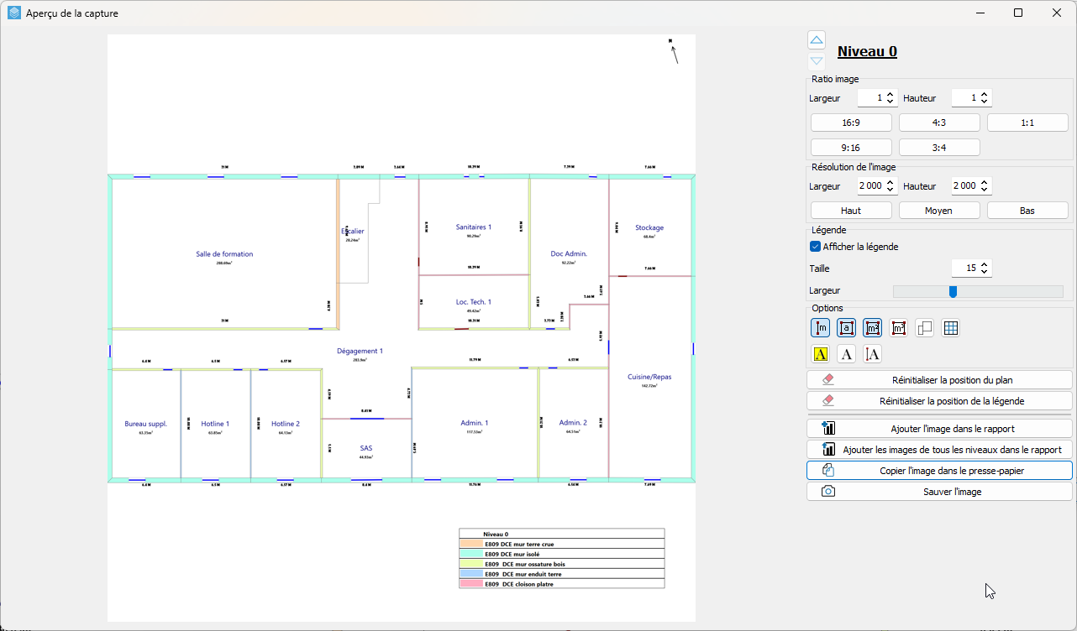
Task: Click the overlapping squares option icon
Action: [x=925, y=328]
